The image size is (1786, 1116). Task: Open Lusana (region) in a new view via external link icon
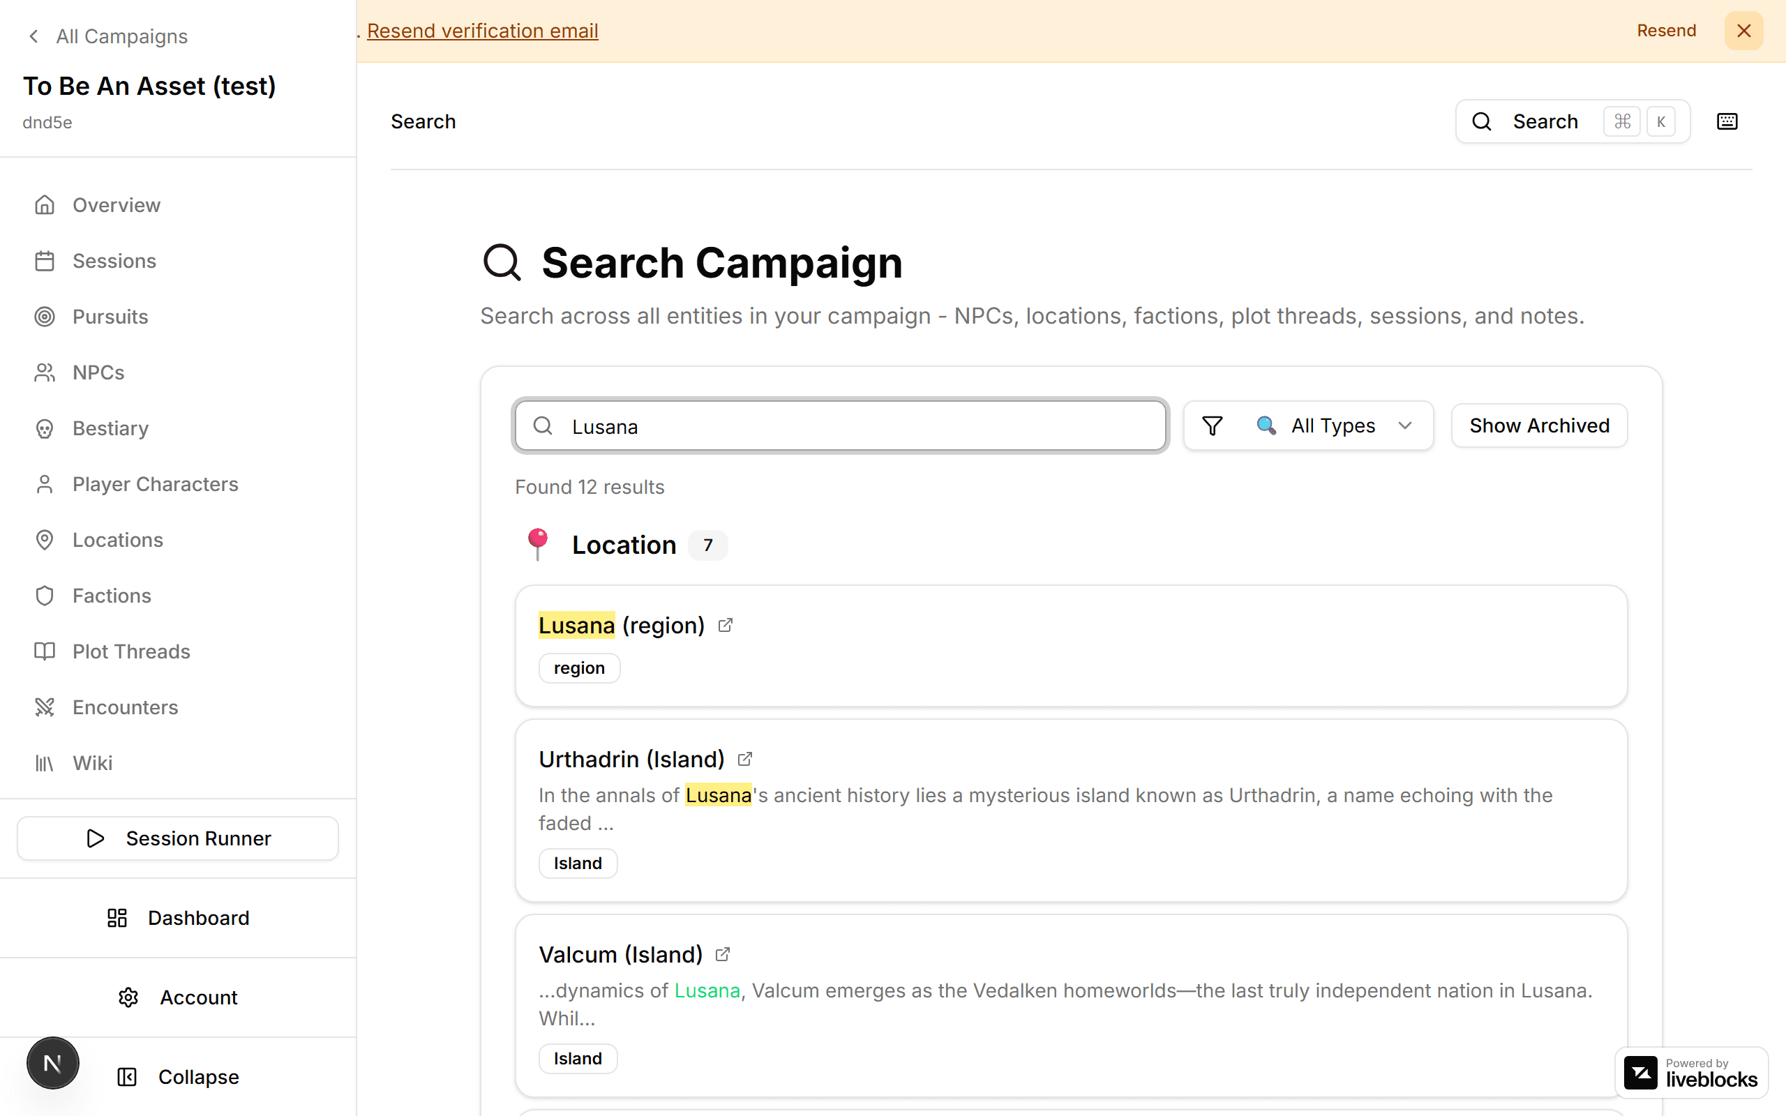tap(726, 624)
